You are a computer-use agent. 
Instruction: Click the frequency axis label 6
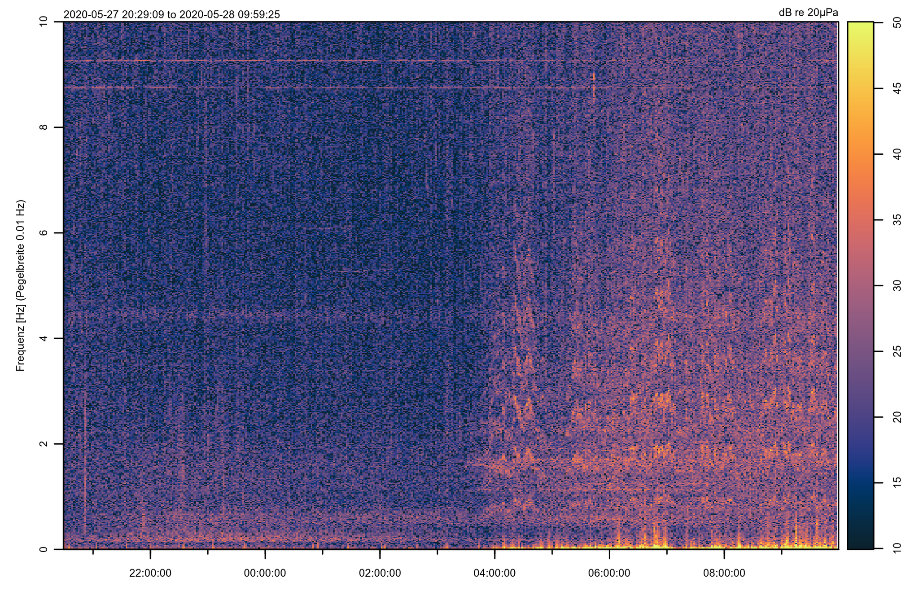click(x=44, y=232)
